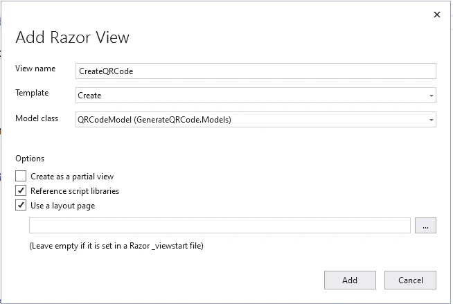Click the Model class label
The image size is (453, 304).
pyautogui.click(x=36, y=118)
